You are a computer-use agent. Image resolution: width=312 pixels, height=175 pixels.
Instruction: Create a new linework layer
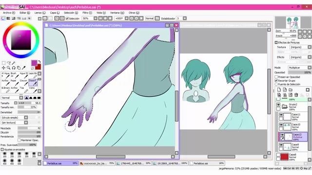pos(285,89)
